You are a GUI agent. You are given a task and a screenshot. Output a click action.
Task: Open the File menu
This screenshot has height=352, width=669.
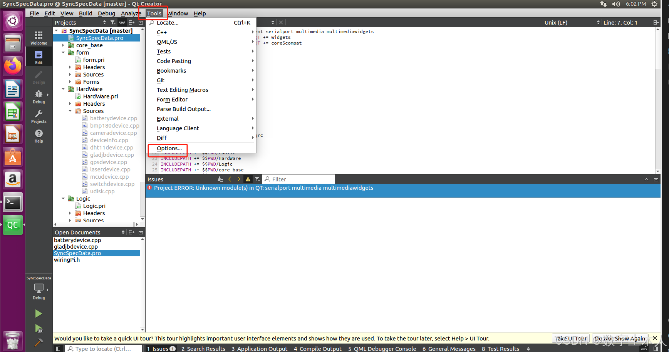click(34, 13)
